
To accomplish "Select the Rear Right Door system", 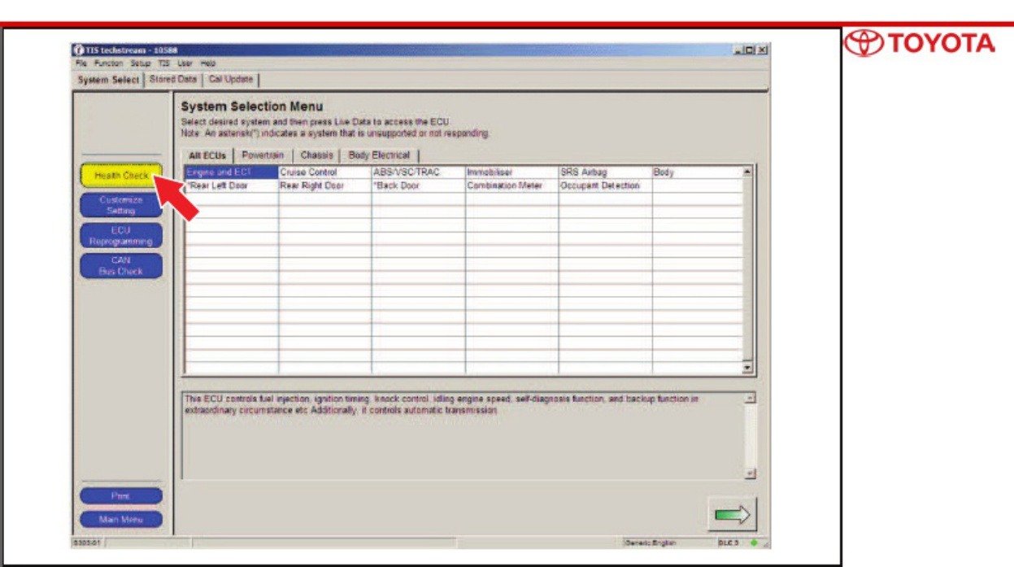I will point(325,185).
